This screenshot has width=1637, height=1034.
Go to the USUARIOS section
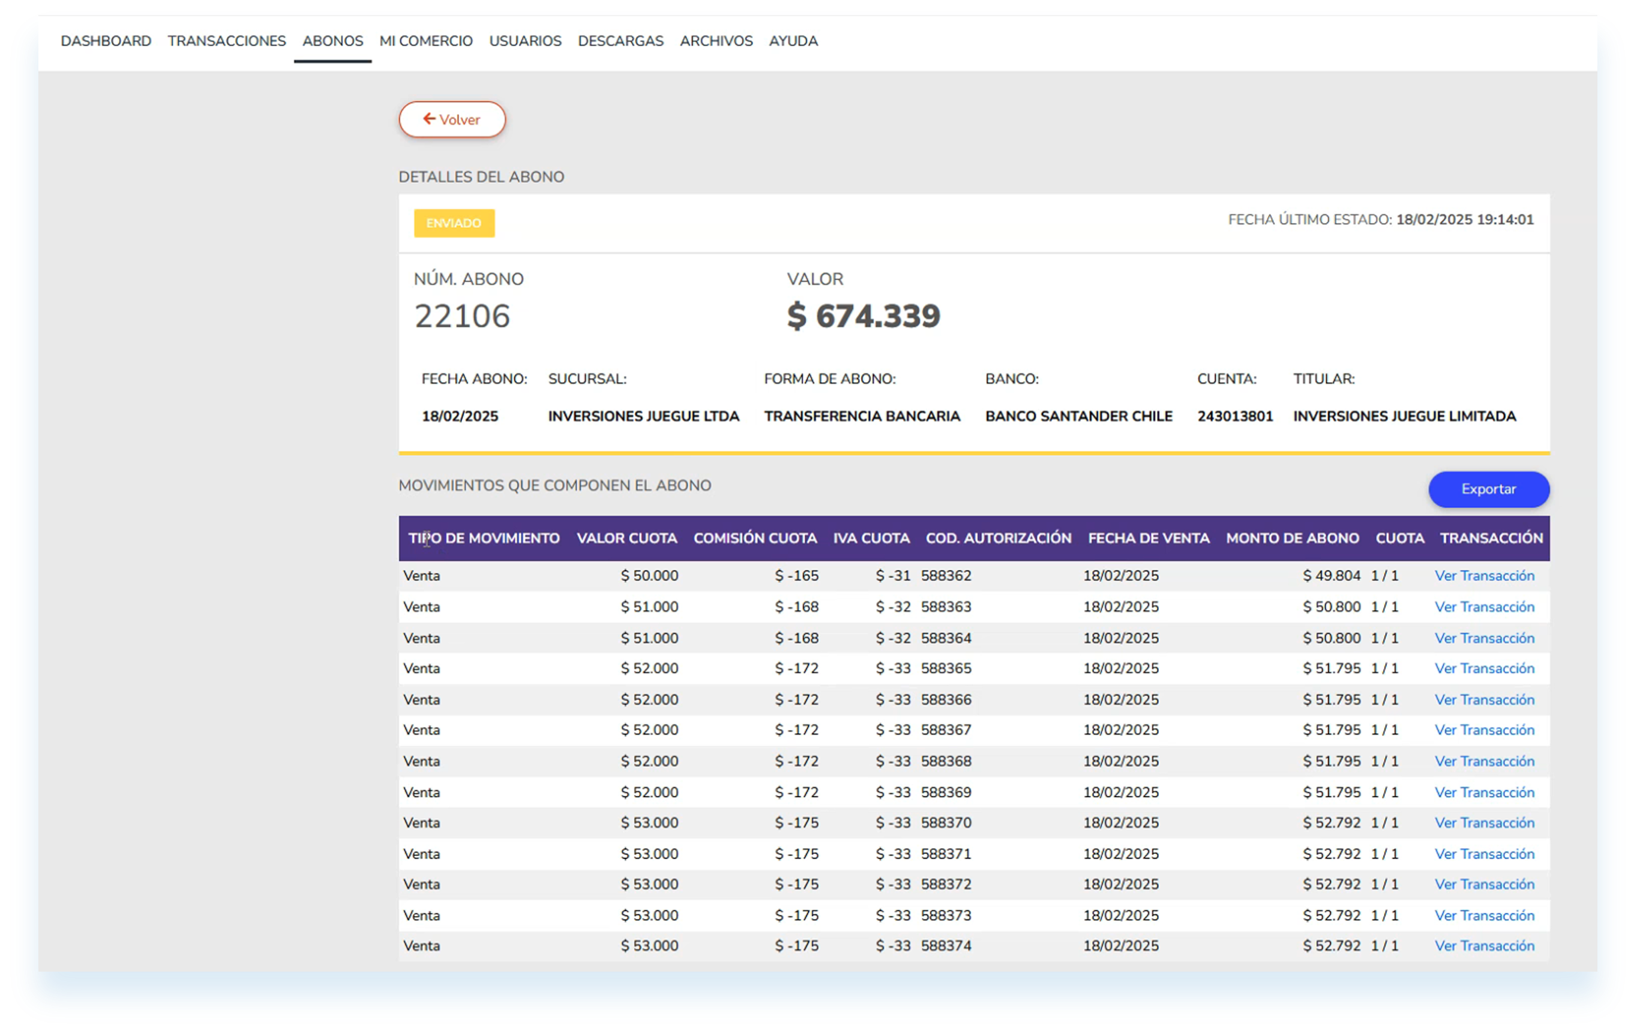[526, 41]
